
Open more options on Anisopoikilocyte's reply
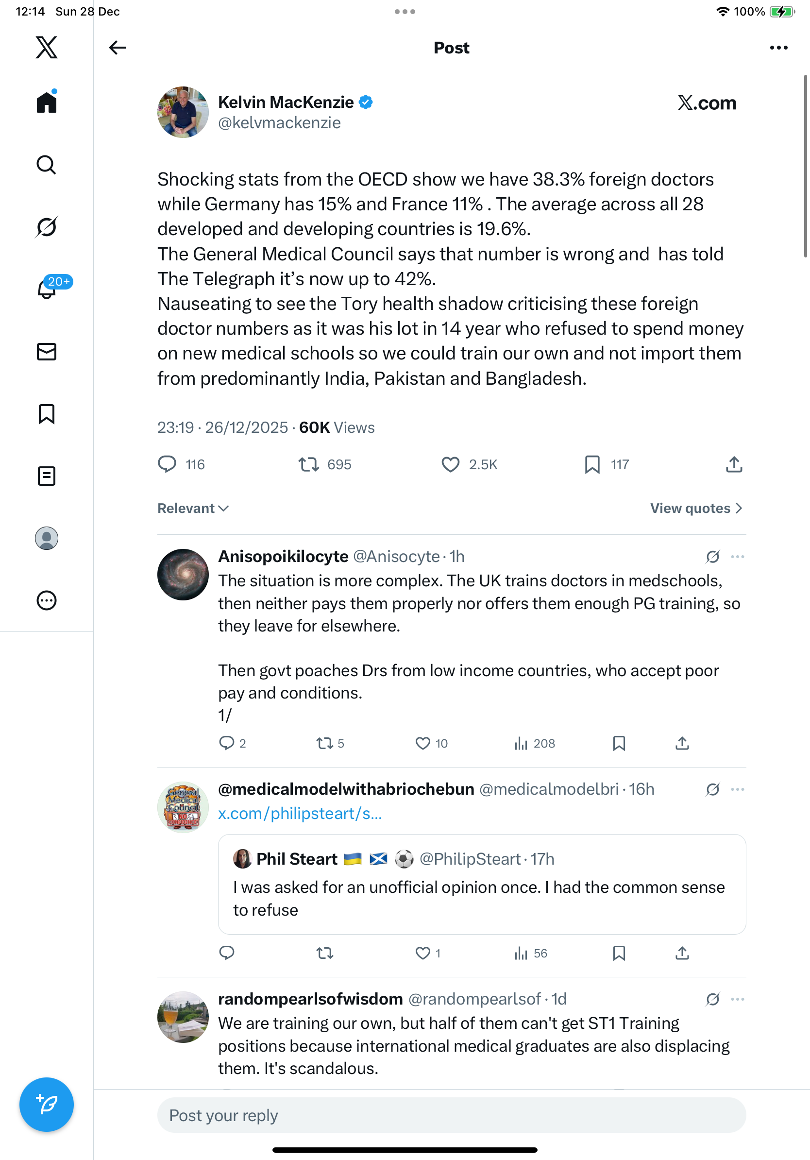pos(737,557)
